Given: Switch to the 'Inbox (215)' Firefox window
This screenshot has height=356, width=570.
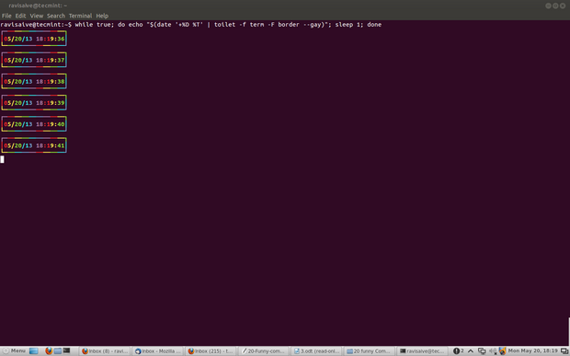Looking at the screenshot, I should point(211,351).
